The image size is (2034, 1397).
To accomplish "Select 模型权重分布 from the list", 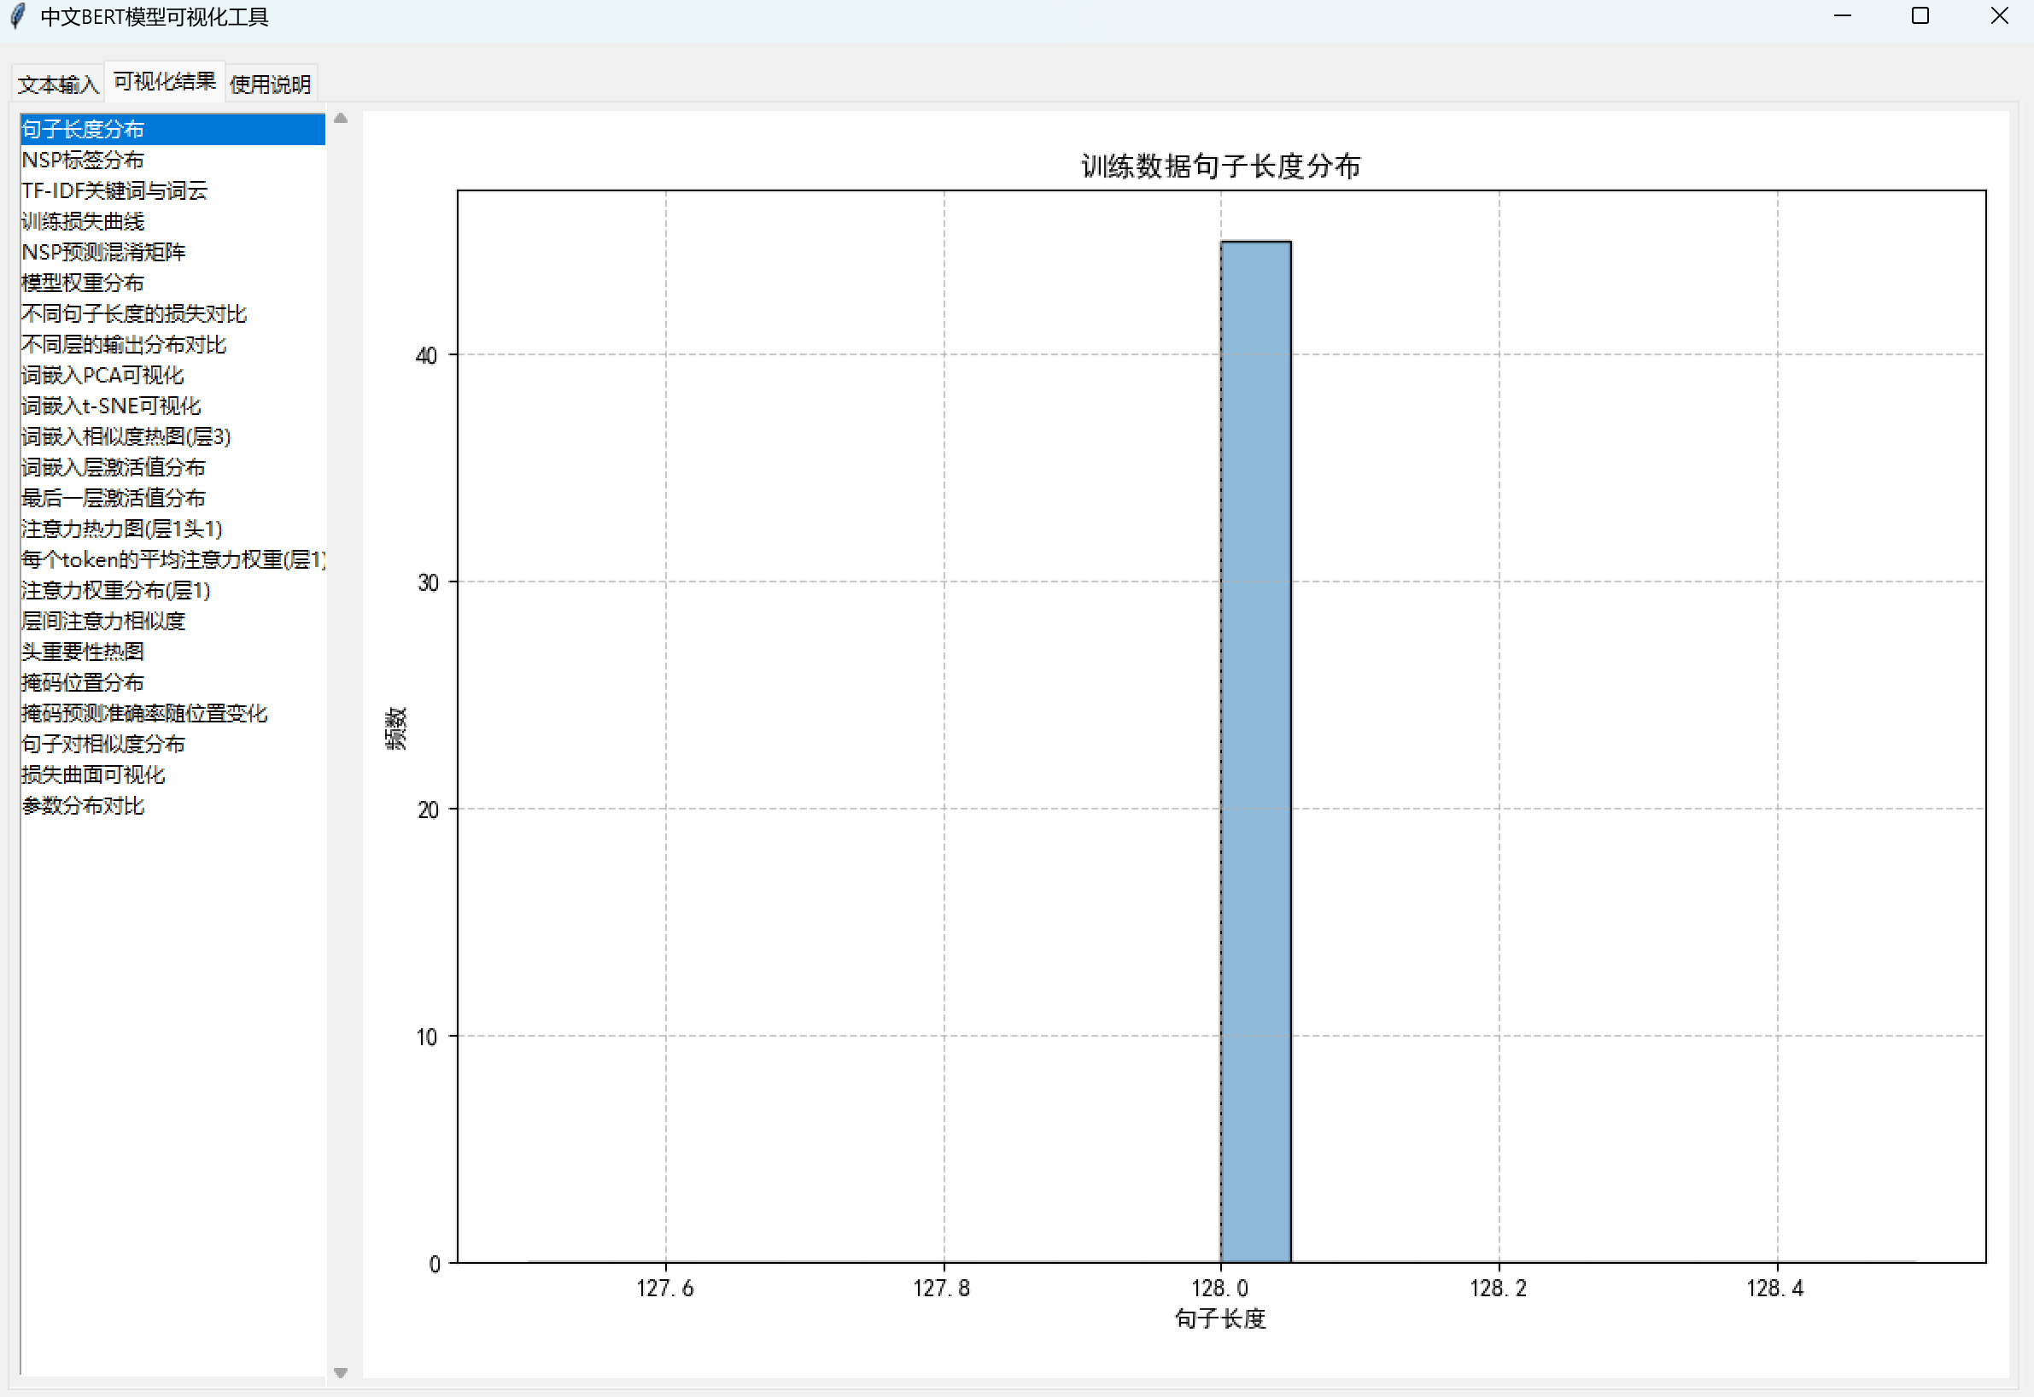I will pyautogui.click(x=83, y=283).
